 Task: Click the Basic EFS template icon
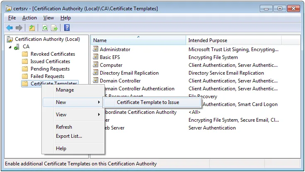[95, 57]
